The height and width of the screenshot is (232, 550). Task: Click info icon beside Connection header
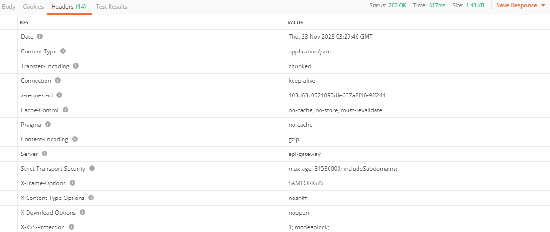point(58,80)
